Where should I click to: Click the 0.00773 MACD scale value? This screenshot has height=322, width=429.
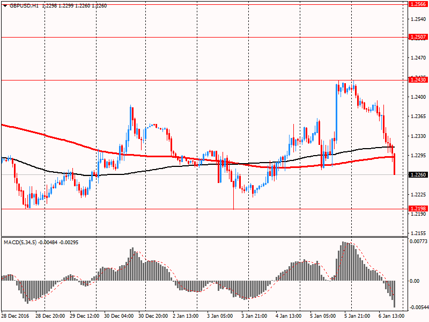point(417,242)
